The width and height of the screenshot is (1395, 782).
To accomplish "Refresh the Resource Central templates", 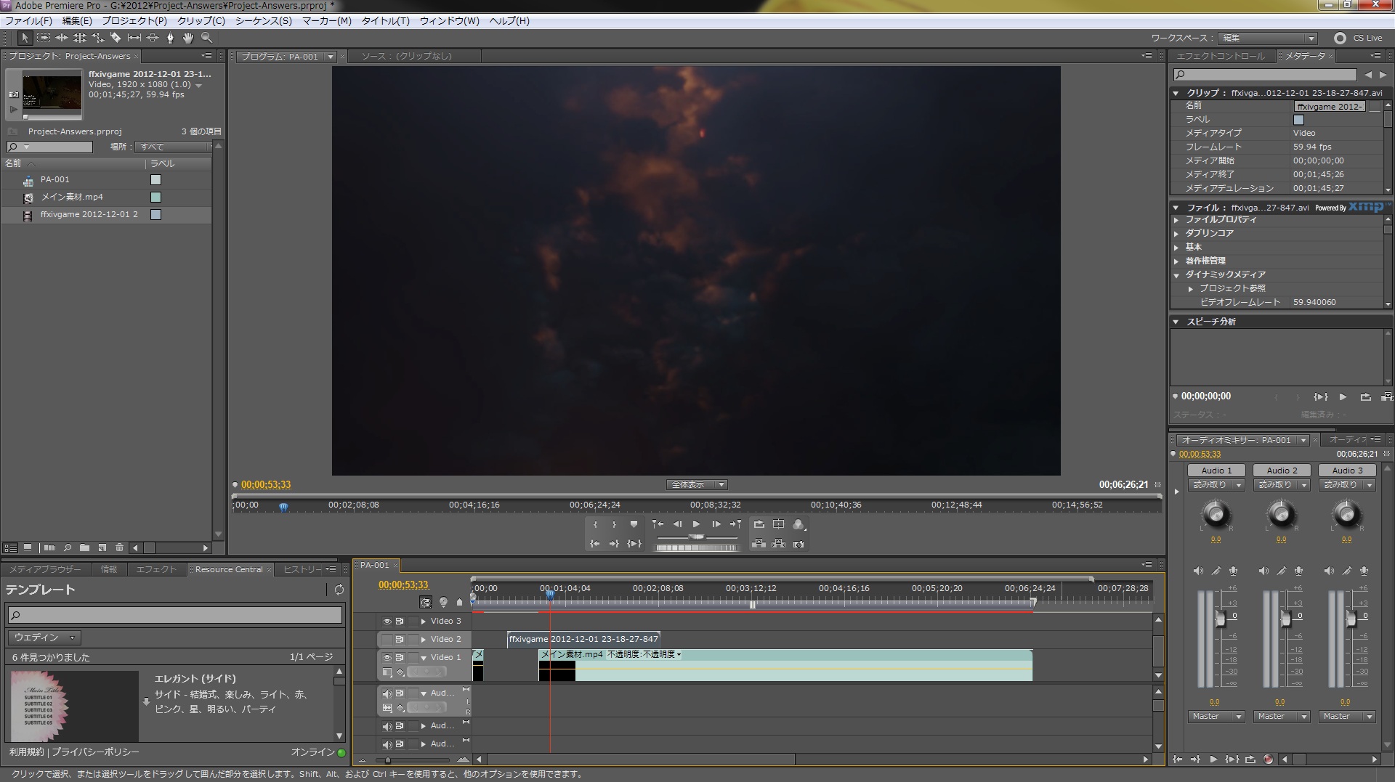I will click(x=339, y=590).
